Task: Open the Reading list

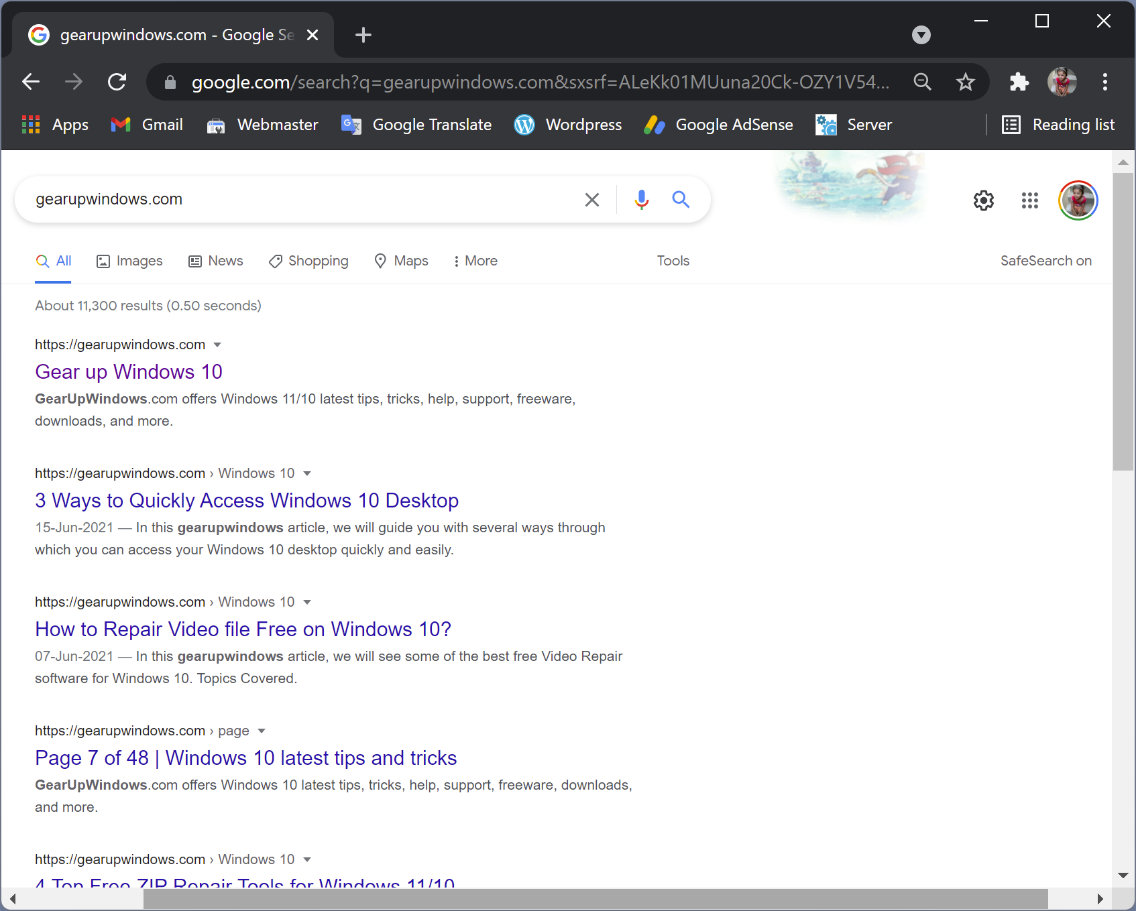Action: 1058,125
